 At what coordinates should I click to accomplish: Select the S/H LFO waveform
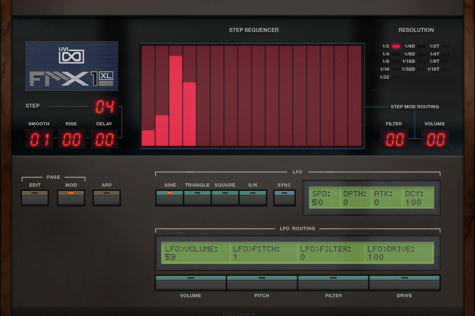point(253,198)
